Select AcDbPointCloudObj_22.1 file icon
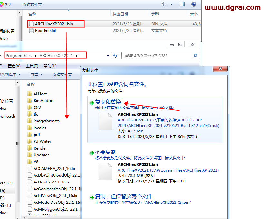 point(30,175)
